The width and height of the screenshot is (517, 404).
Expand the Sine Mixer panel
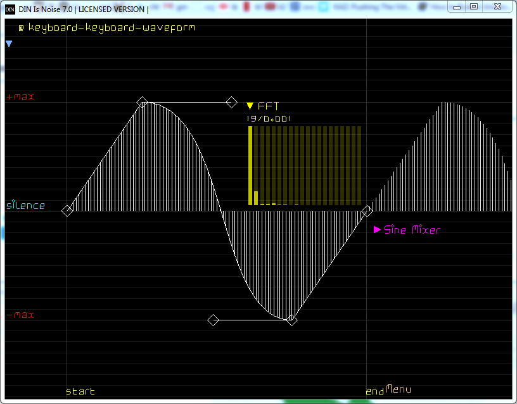[378, 230]
